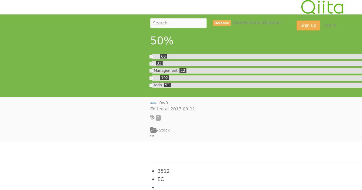
Task: Click the tag icon of the 60-count tag
Action: click(151, 57)
